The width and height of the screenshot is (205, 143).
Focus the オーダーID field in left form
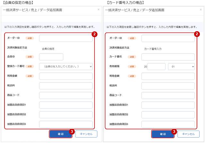(x=66, y=38)
